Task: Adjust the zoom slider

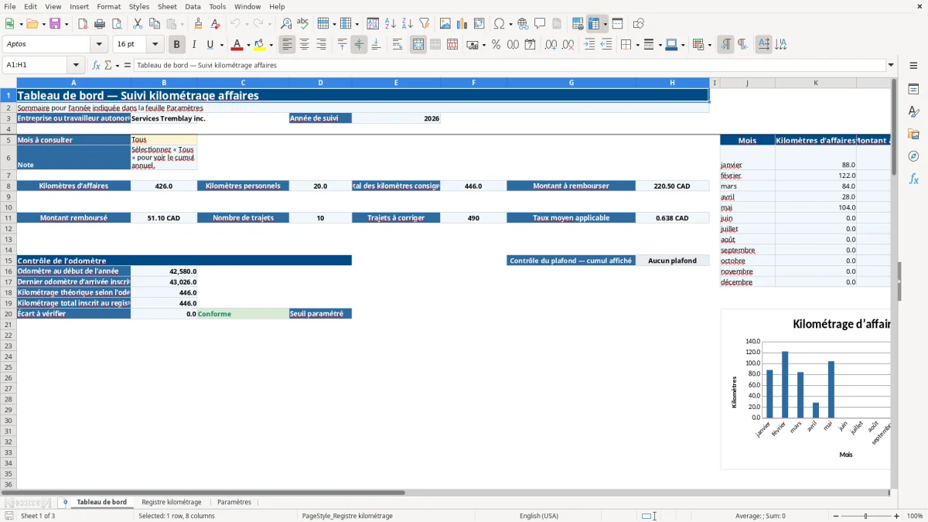Action: (x=866, y=516)
